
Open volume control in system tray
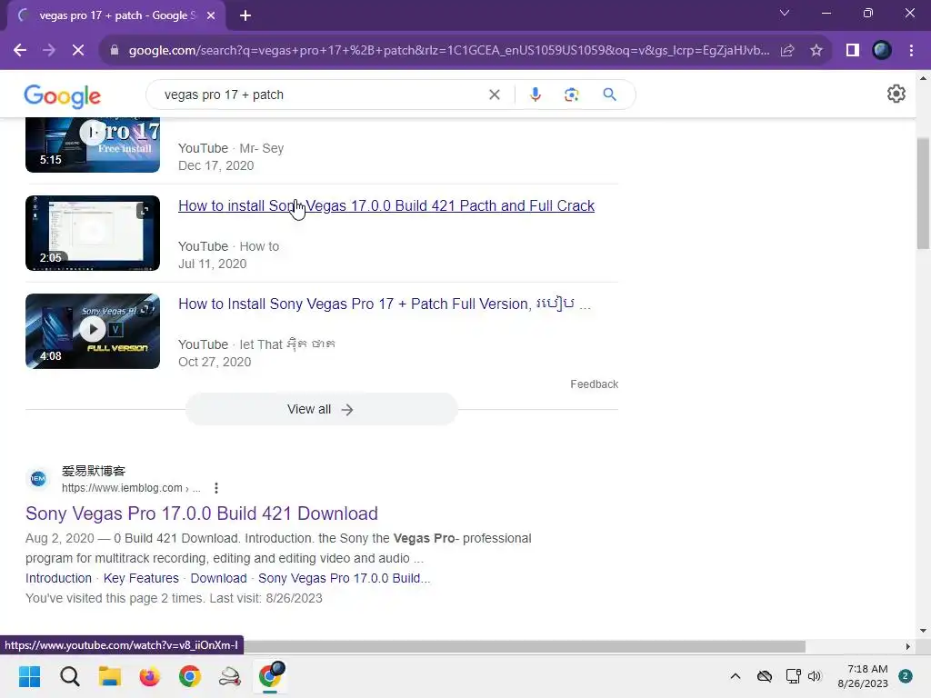[815, 676]
